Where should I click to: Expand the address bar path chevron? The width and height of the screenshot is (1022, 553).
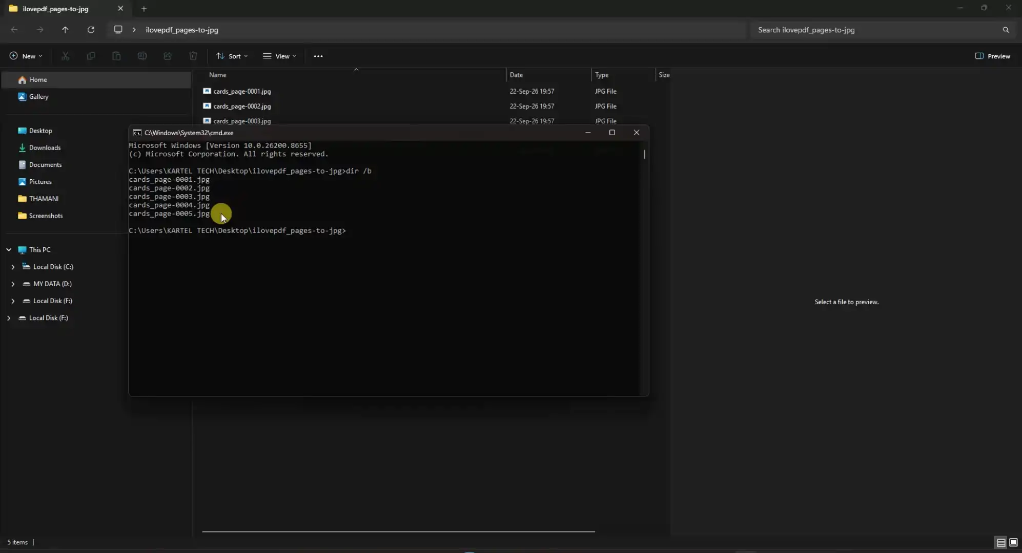coord(134,30)
